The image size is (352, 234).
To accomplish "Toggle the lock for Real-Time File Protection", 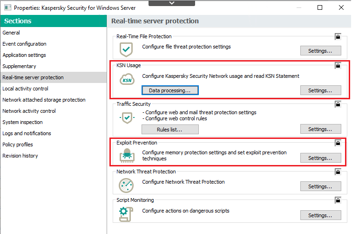I will click(x=338, y=36).
